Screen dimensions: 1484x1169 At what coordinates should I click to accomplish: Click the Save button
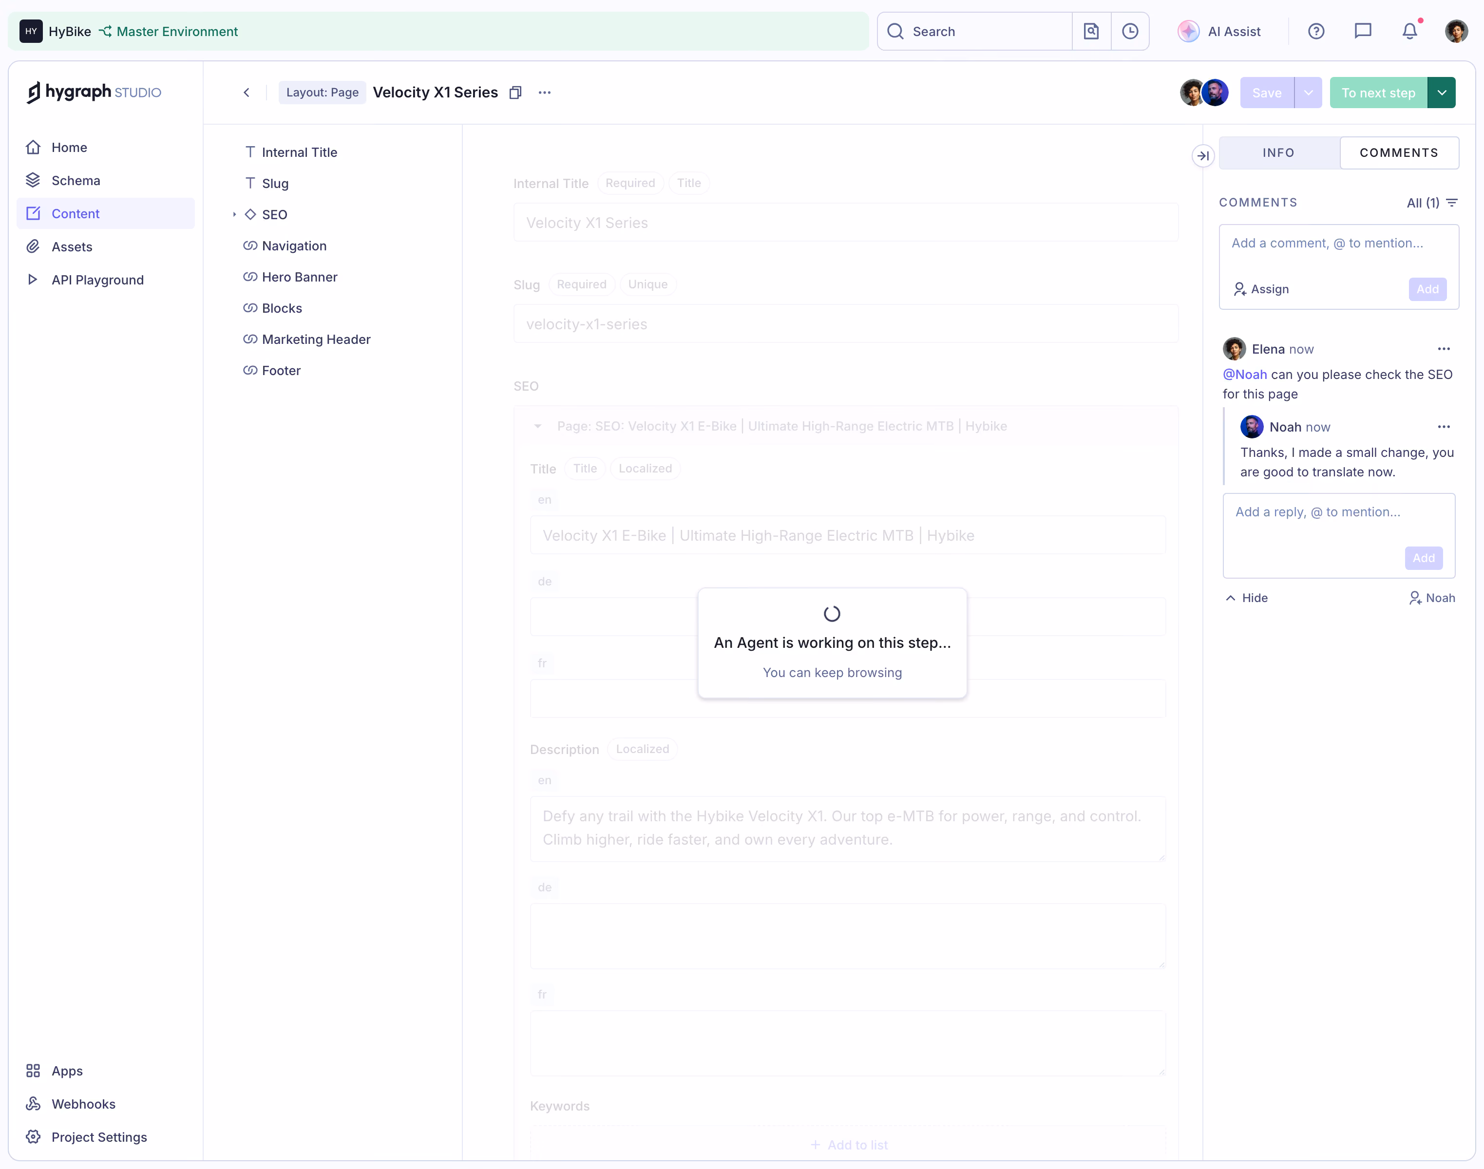click(1266, 93)
